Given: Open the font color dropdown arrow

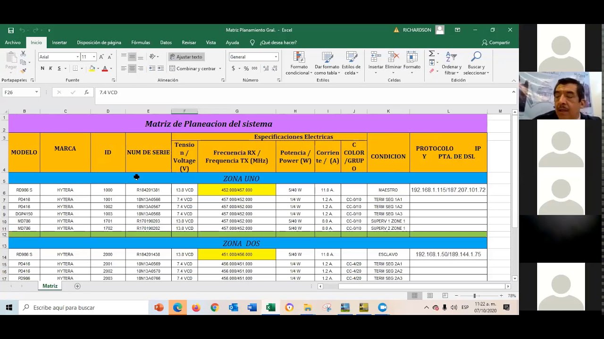Looking at the screenshot, I should pyautogui.click(x=111, y=69).
